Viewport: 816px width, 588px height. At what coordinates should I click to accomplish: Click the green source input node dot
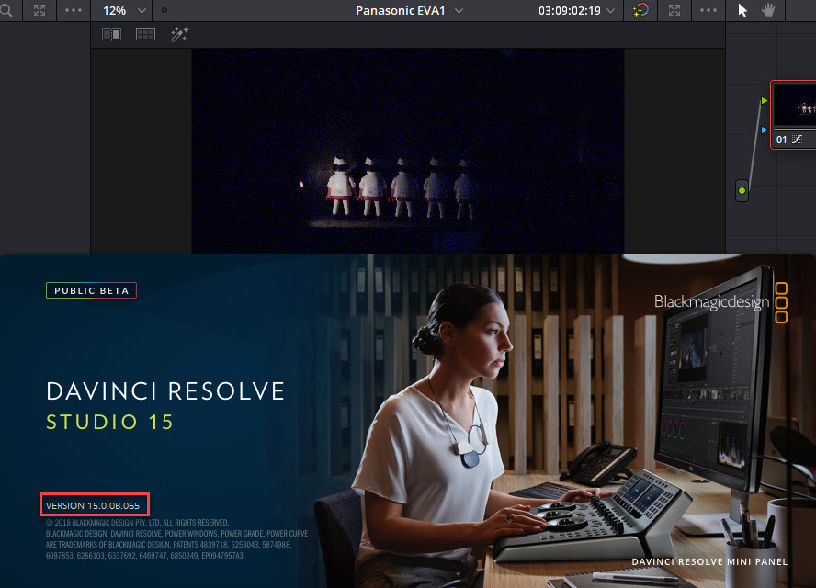pyautogui.click(x=742, y=191)
